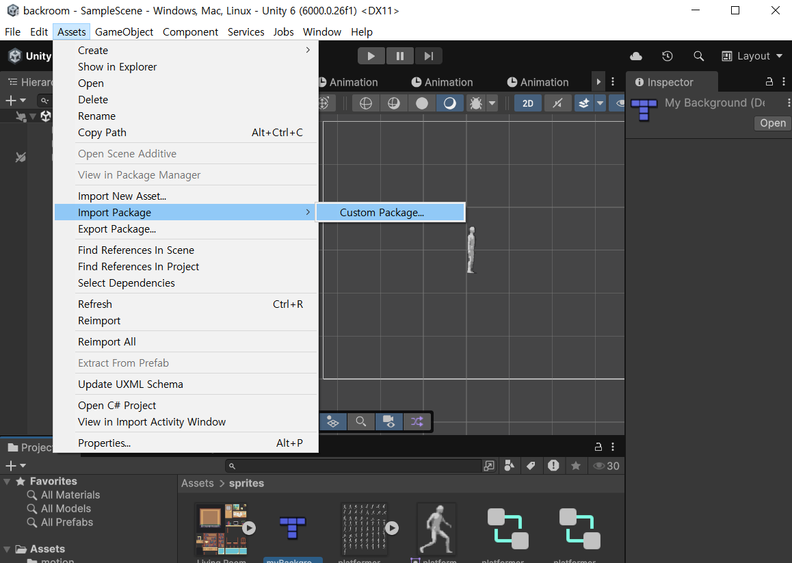Open the Inspector panel kebab menu

pos(784,82)
